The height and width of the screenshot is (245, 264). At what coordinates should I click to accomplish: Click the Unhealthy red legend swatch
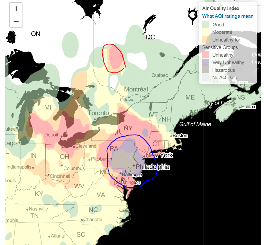(206, 55)
